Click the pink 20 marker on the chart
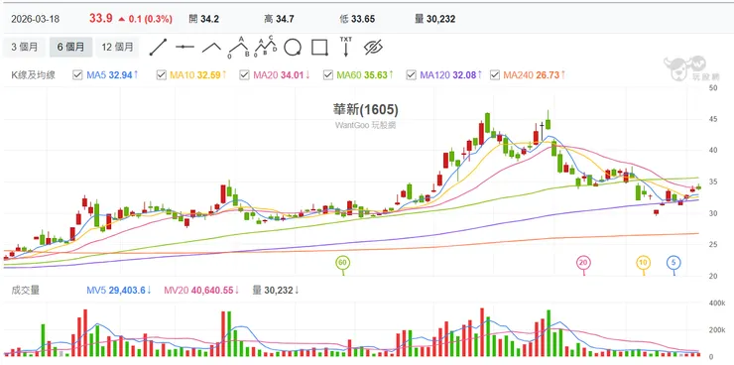This screenshot has width=734, height=365. click(583, 263)
